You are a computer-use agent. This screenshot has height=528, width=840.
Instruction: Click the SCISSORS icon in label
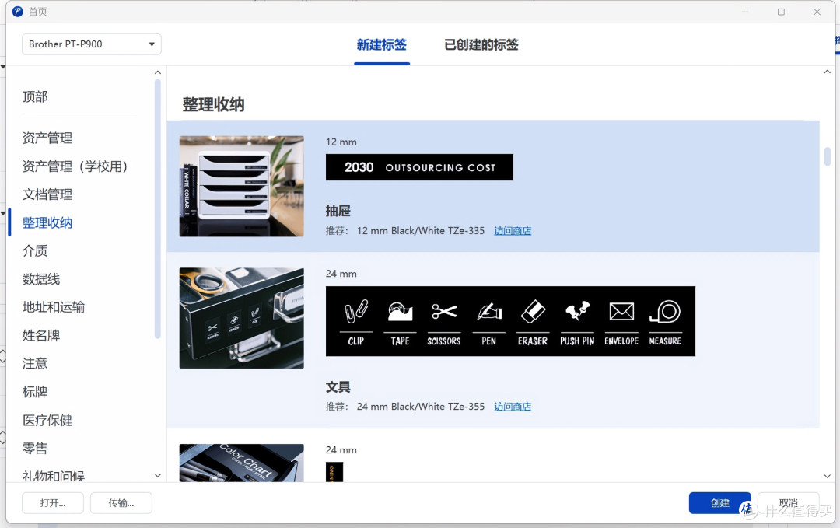[x=444, y=311]
